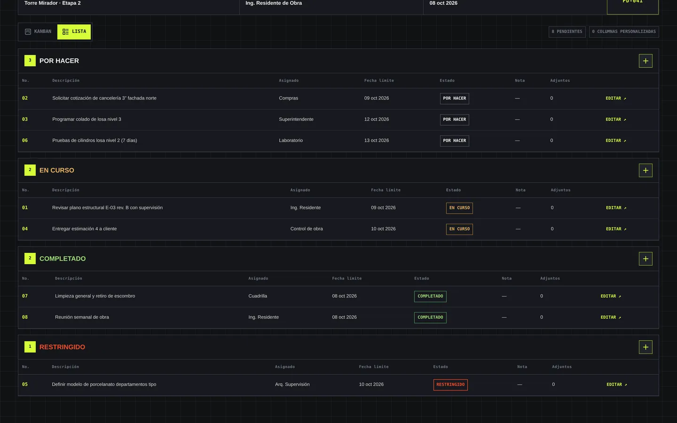
Task: Click POR HACER status badge for task 03
Action: tap(455, 120)
